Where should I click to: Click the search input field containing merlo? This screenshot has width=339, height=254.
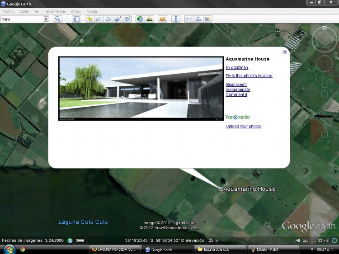tap(22, 19)
